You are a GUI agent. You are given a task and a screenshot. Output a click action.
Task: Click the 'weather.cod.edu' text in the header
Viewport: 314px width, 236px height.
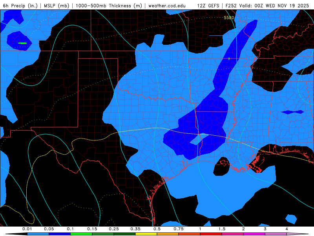point(167,6)
